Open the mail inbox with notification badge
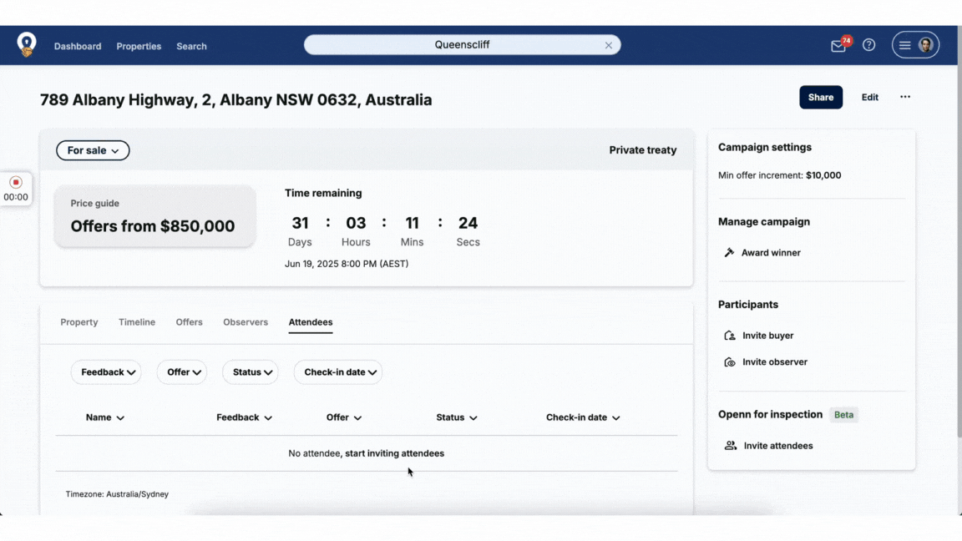This screenshot has height=541, width=962. point(838,46)
